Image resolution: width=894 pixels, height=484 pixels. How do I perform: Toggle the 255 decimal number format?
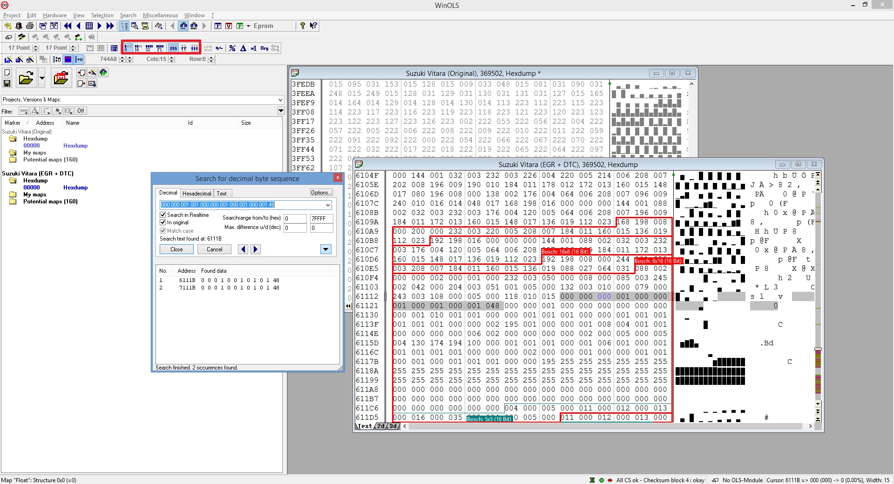[173, 48]
